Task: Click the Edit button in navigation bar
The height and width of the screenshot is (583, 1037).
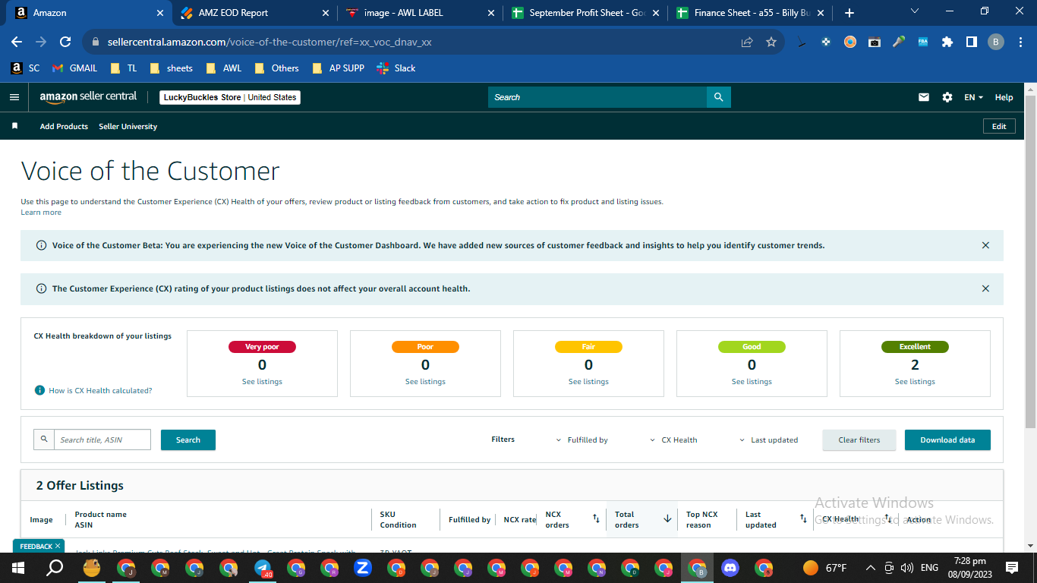Action: pyautogui.click(x=999, y=126)
